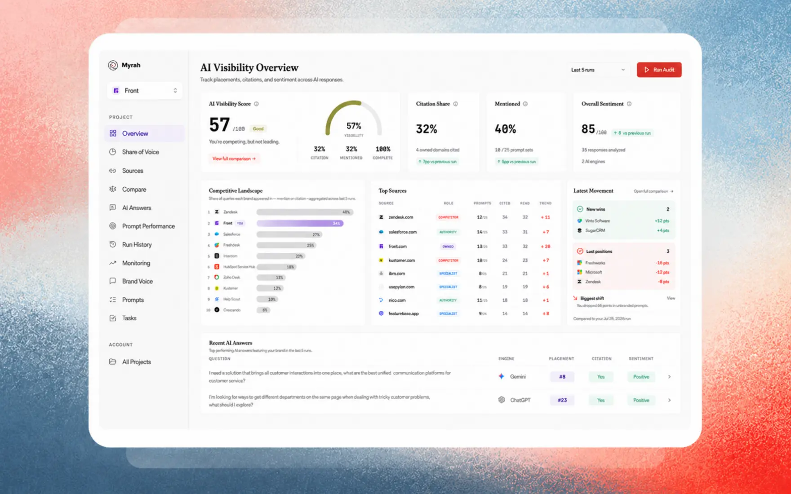
Task: Click the Crescendo logo icon
Action: (217, 310)
